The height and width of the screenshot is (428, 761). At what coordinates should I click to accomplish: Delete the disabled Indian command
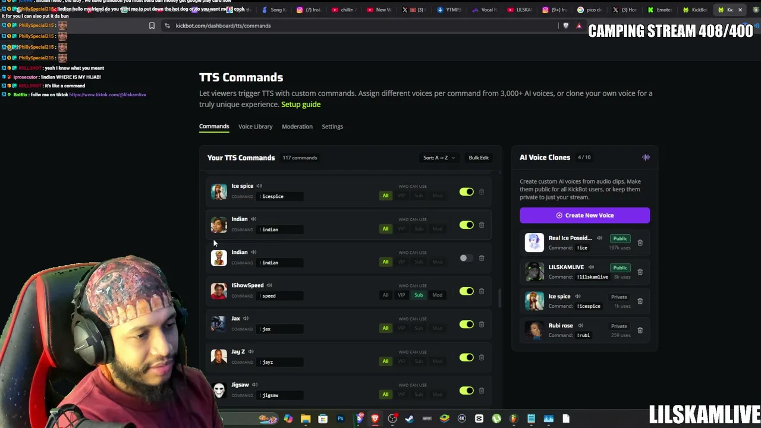pos(482,258)
